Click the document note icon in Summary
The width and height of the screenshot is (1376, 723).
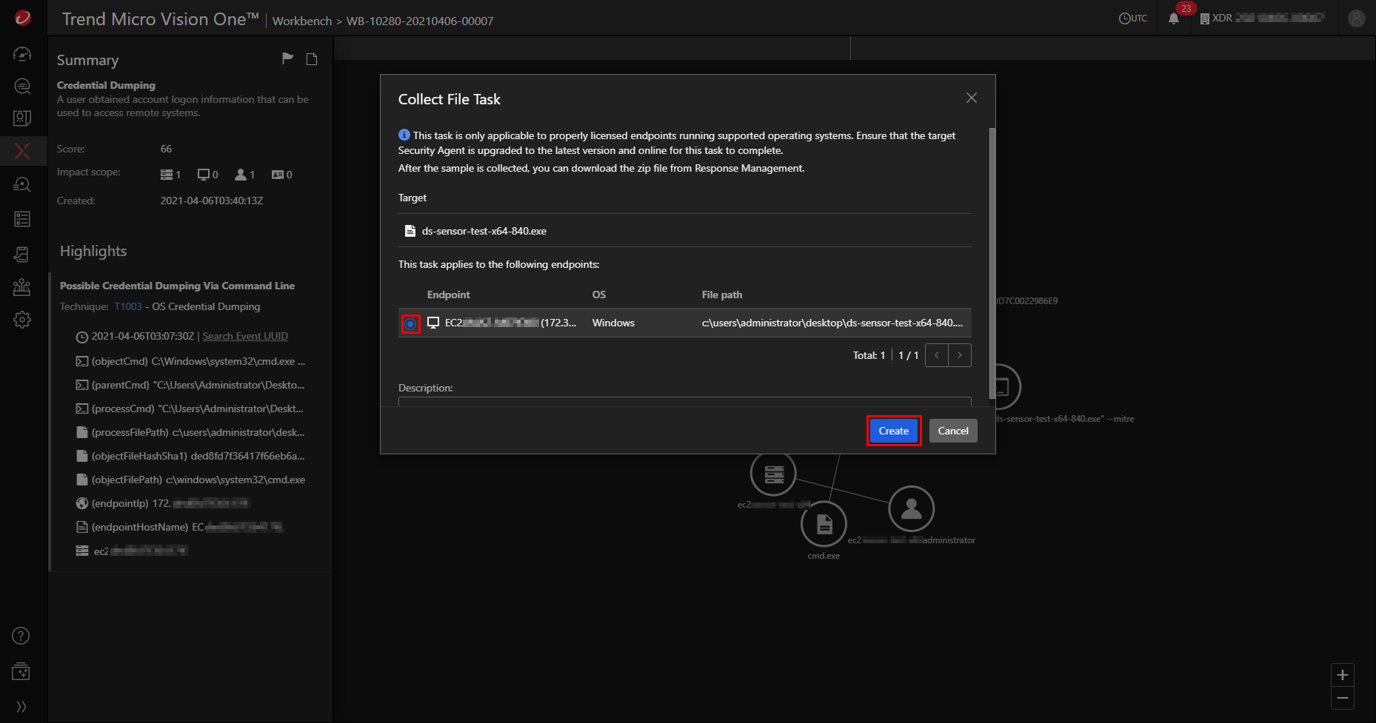312,59
